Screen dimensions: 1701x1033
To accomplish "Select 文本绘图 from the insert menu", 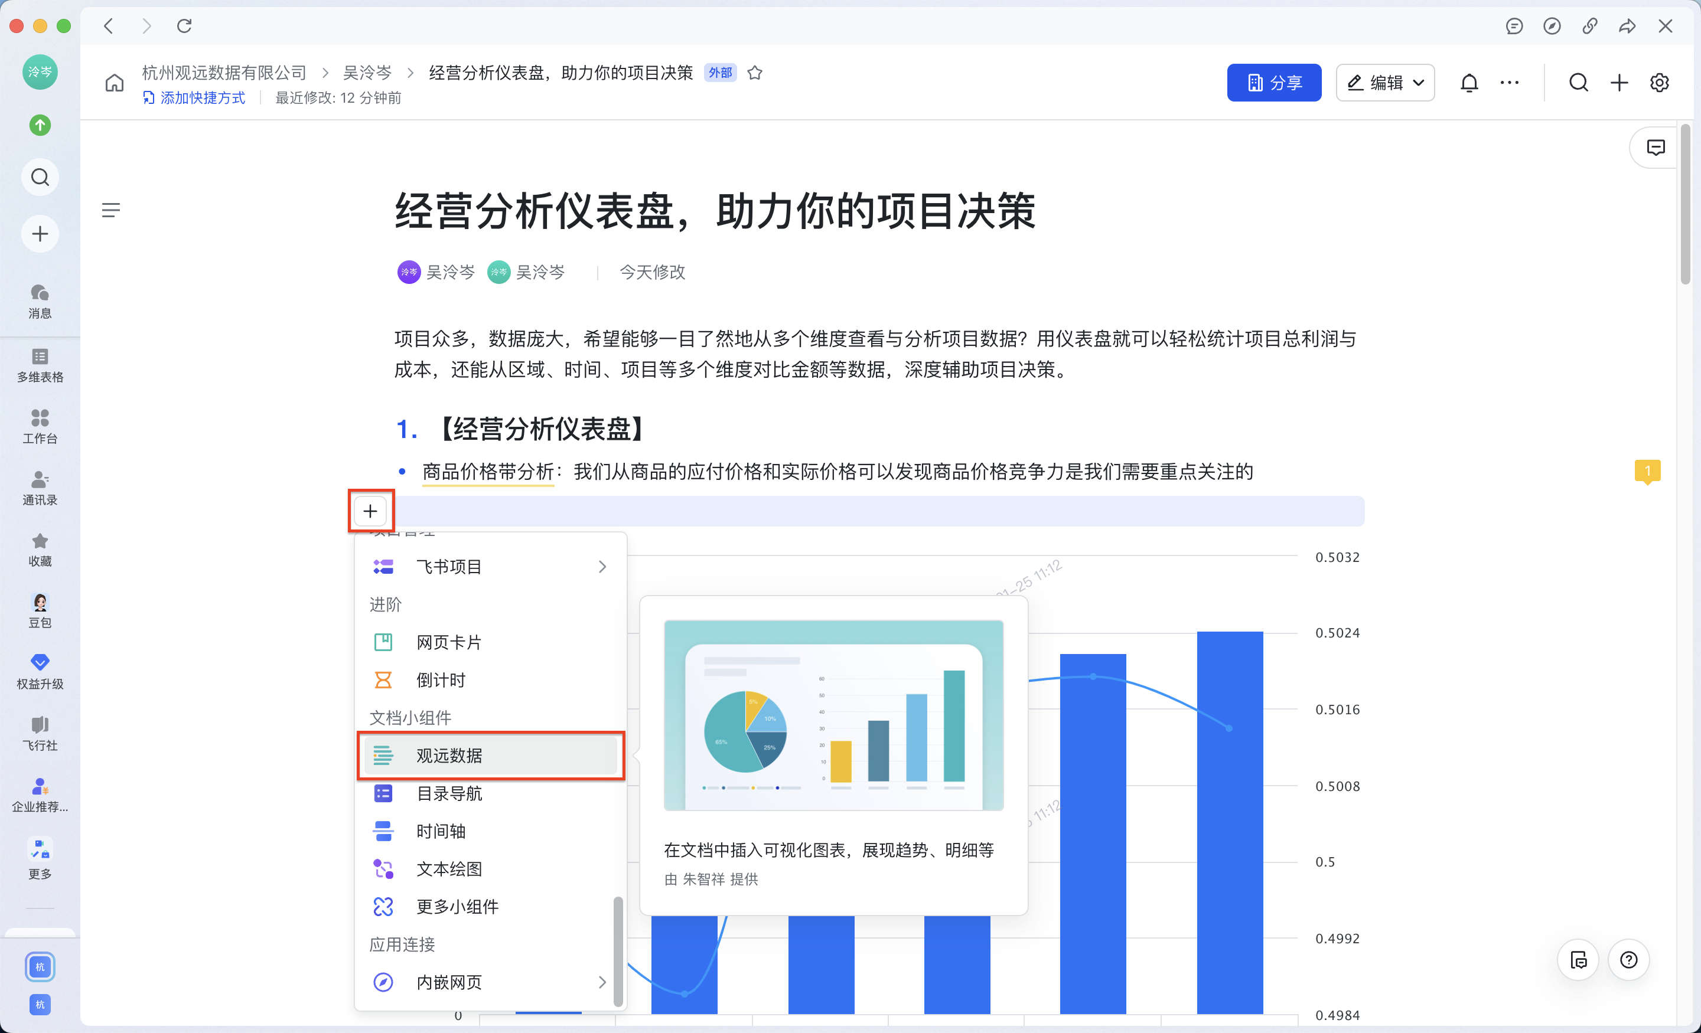I will tap(491, 869).
